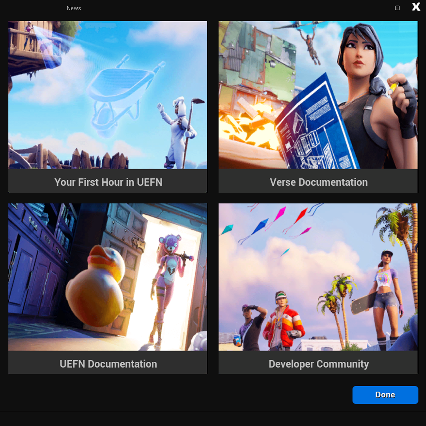Open the Developer Community kites thumbnail

coord(318,277)
